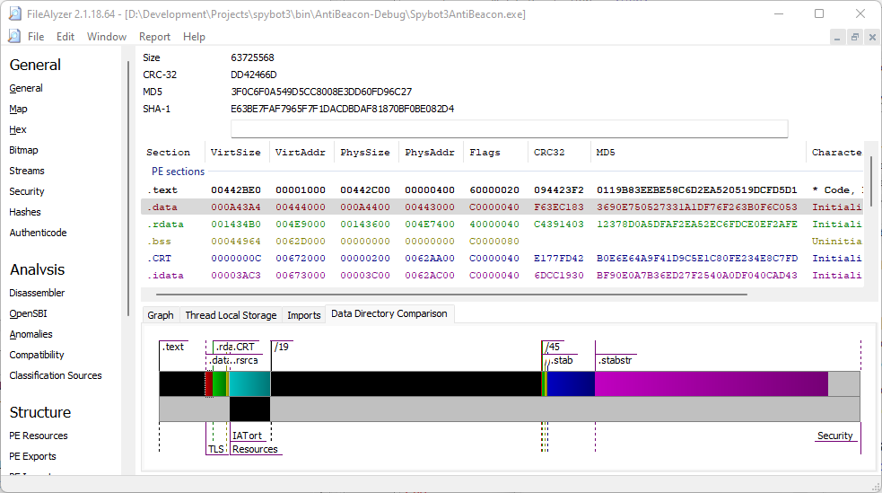Click the Security directory label in graph
Screen dimensions: 882x493
[x=834, y=436]
